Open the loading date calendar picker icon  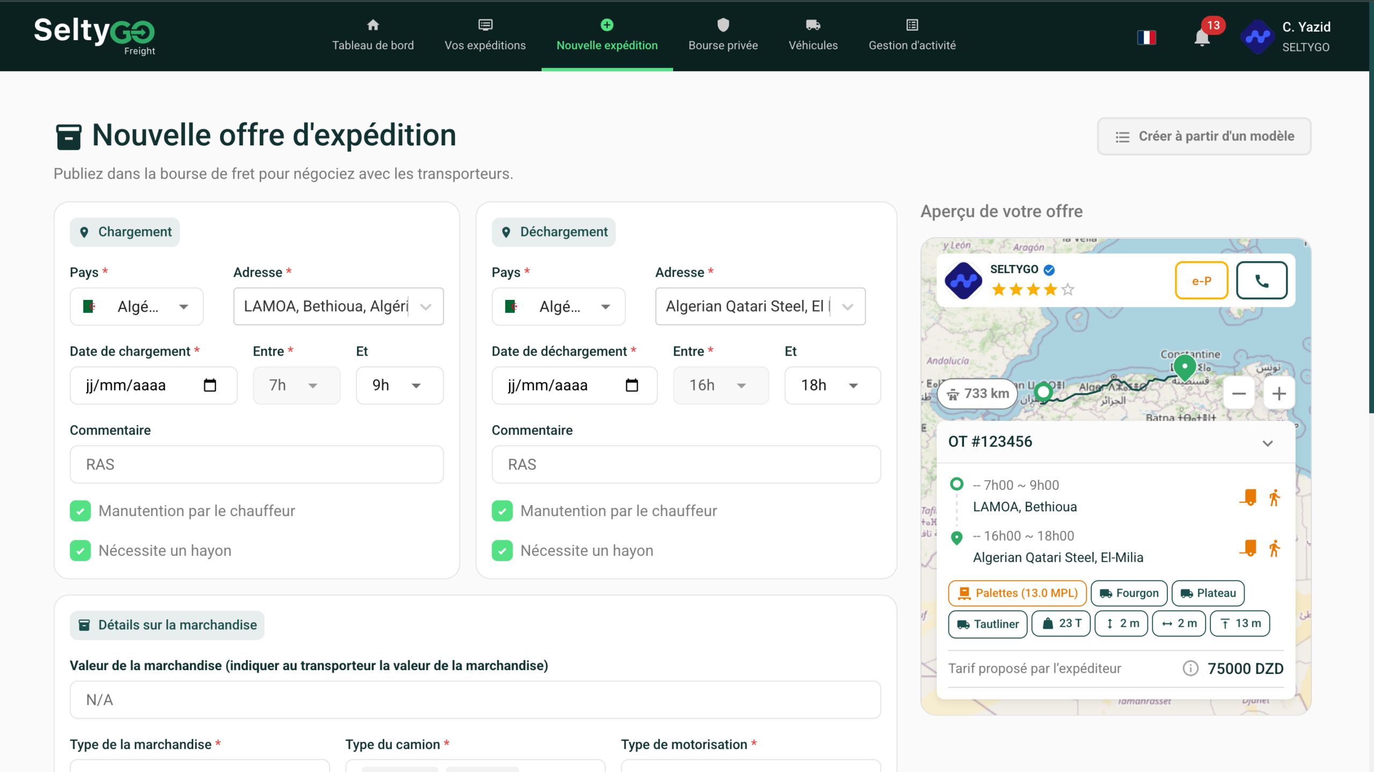pos(210,385)
